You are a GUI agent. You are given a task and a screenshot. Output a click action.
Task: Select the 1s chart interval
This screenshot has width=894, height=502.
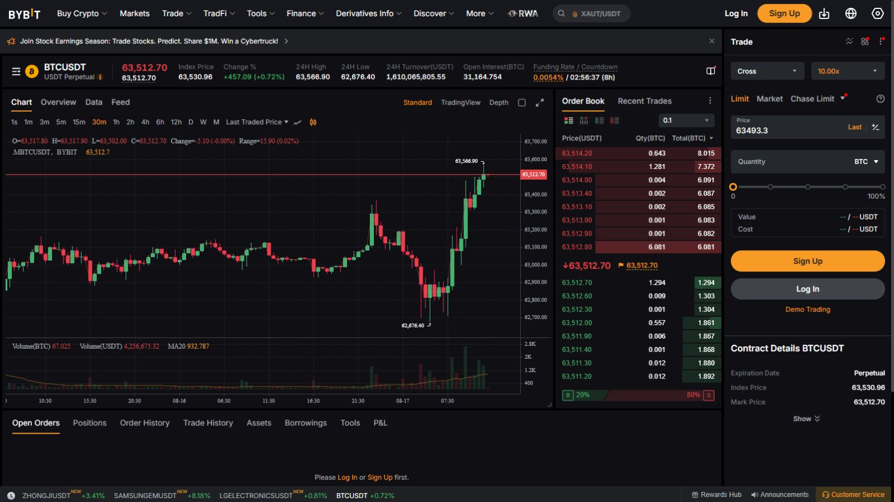tap(14, 122)
